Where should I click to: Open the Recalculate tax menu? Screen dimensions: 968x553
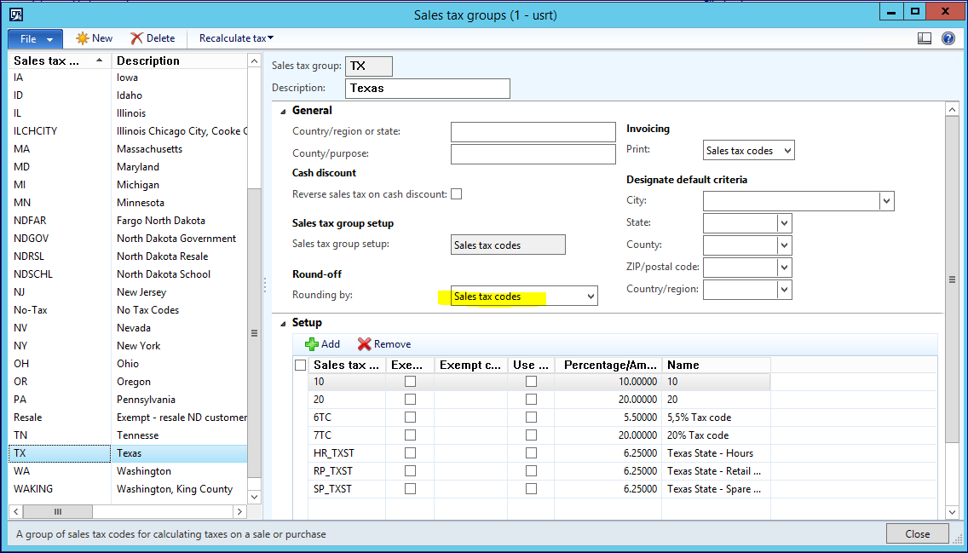pos(236,38)
